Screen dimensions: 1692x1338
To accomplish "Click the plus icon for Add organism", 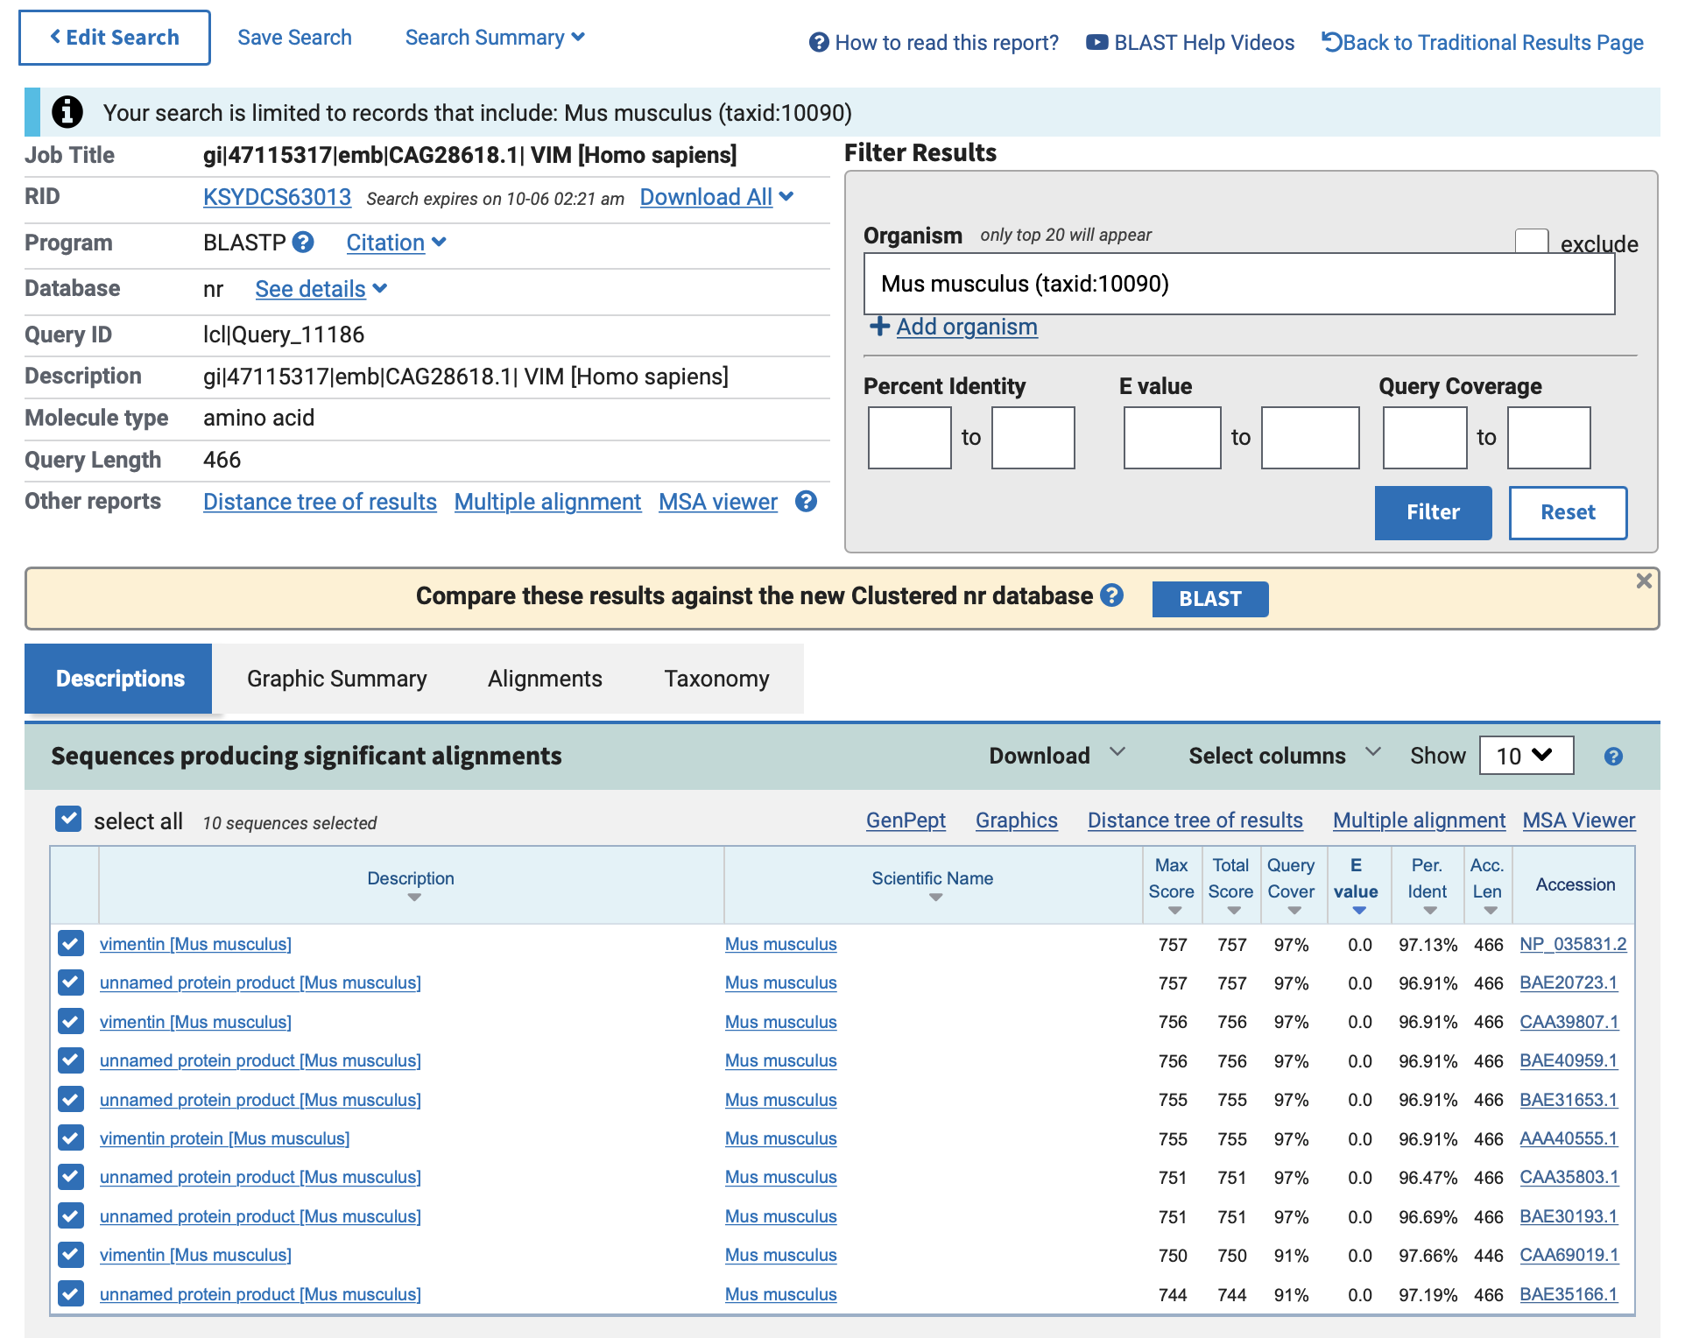I will pyautogui.click(x=879, y=327).
